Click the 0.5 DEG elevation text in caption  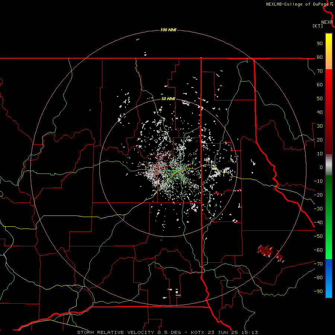169,332
